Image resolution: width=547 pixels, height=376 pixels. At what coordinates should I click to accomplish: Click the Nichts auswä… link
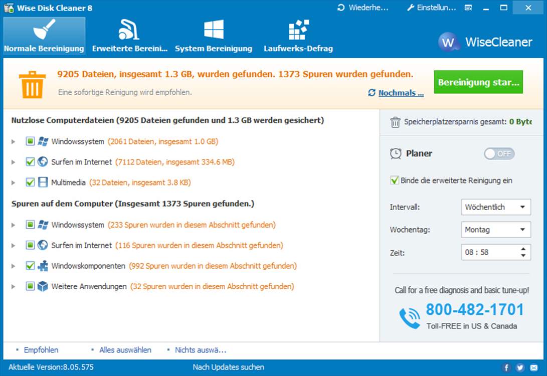point(201,350)
